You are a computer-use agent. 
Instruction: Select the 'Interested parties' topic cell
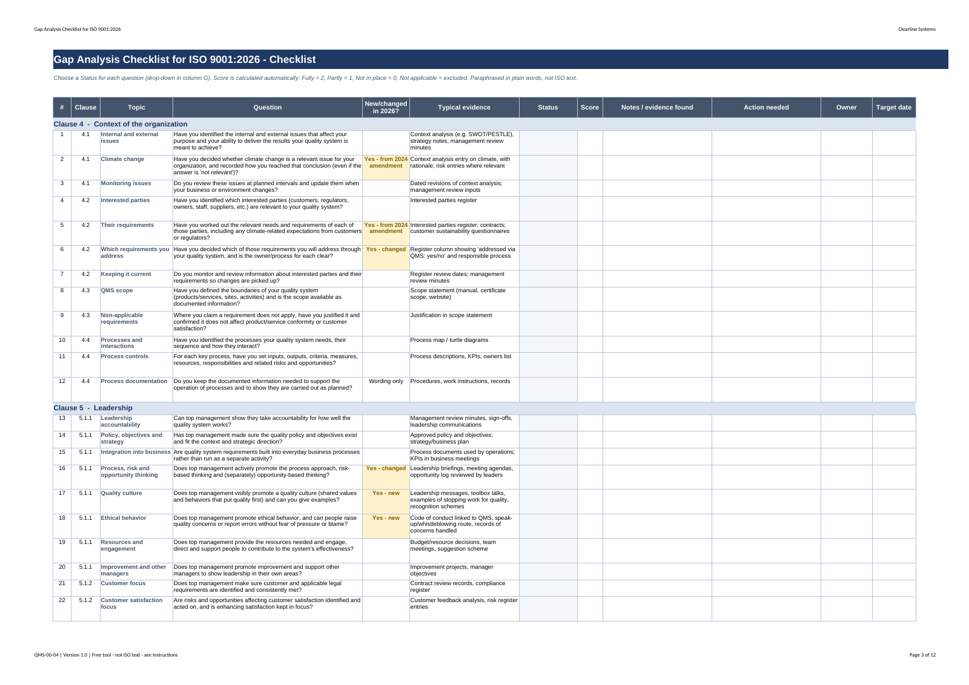click(x=136, y=208)
